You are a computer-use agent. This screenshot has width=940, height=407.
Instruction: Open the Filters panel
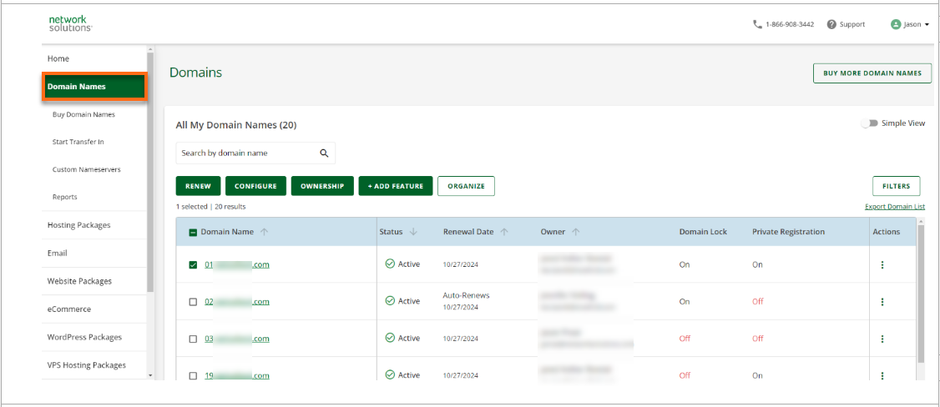(896, 186)
